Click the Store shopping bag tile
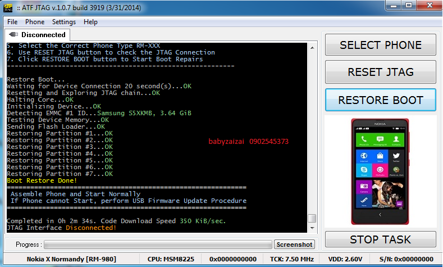This screenshot has width=443, height=267. [x=380, y=156]
